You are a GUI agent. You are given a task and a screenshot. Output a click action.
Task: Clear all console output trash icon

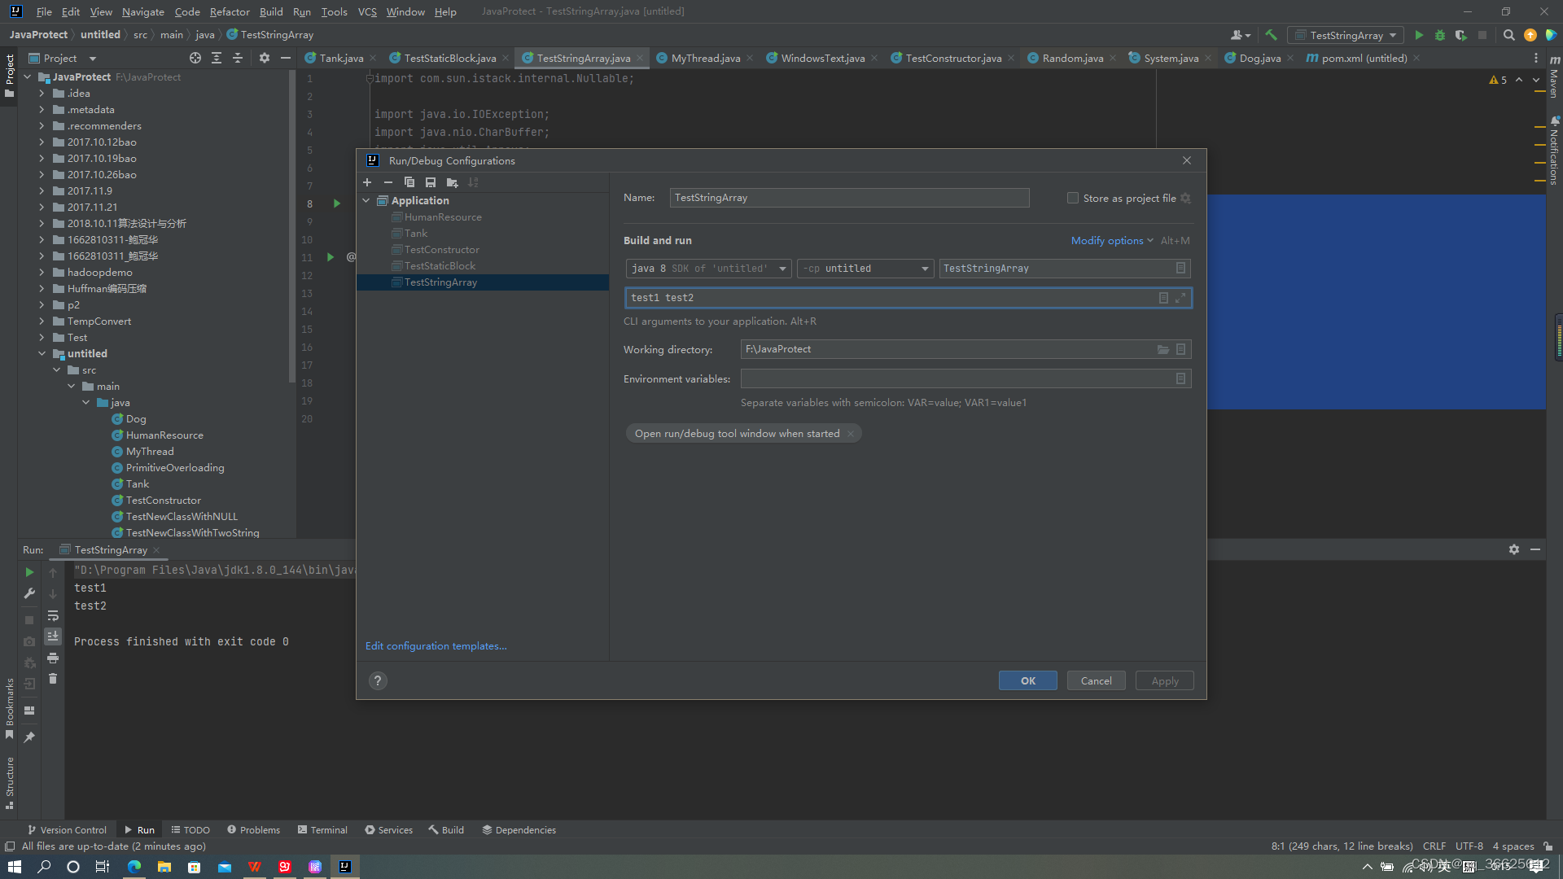53,679
